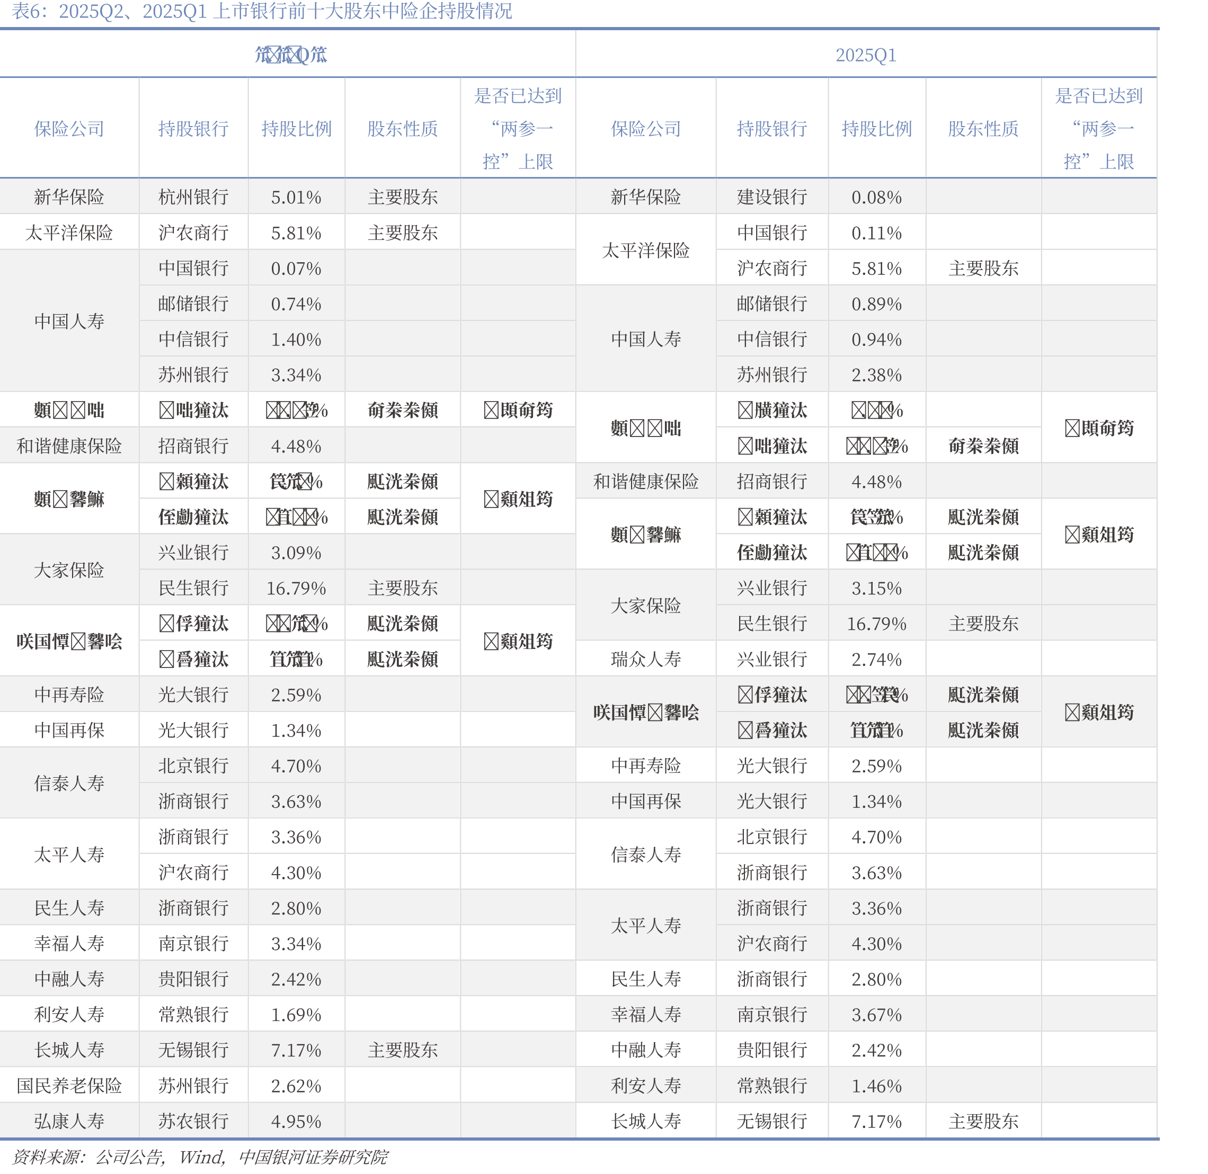Select the 3.34% value in 中国人寿's 苏州银行 row
The width and height of the screenshot is (1208, 1174).
click(x=297, y=375)
